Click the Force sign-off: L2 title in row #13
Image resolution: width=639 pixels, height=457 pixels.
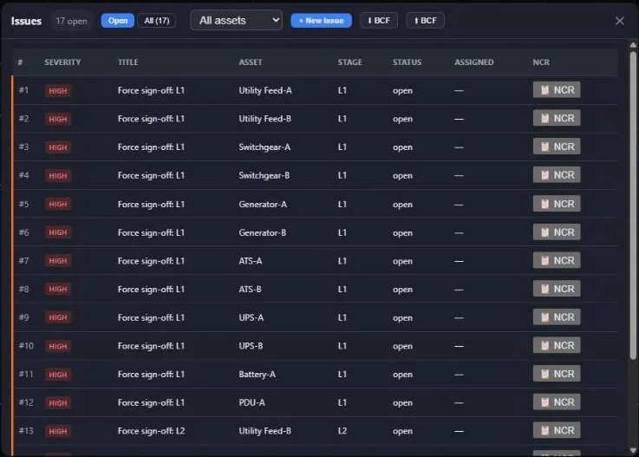(x=151, y=431)
